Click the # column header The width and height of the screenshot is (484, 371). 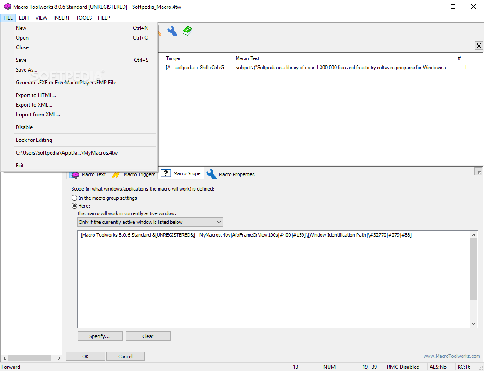click(x=468, y=58)
